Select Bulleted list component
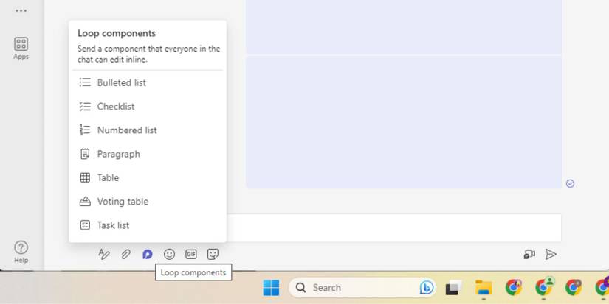 (x=148, y=82)
